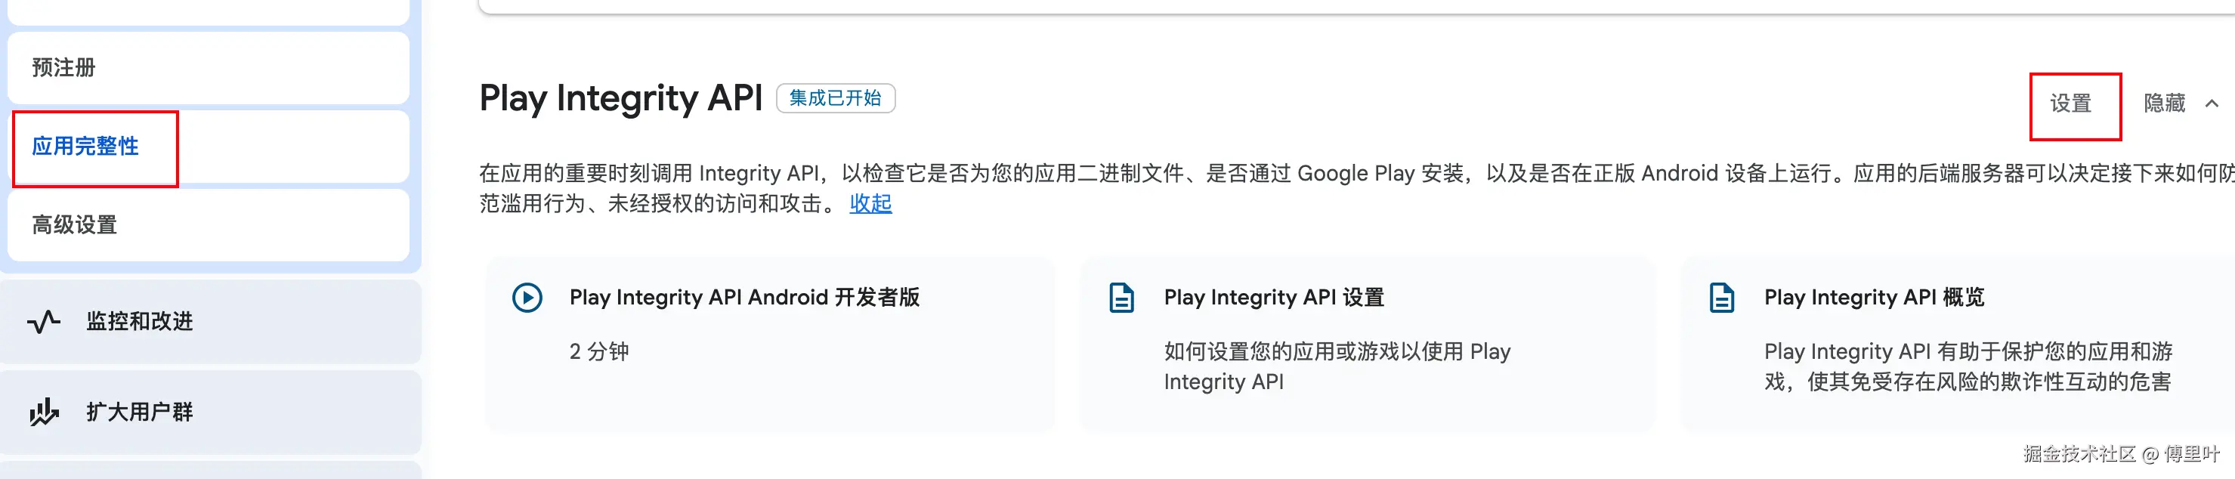Click the 集成已开始 status badge
Image resolution: width=2235 pixels, height=479 pixels.
pyautogui.click(x=835, y=98)
